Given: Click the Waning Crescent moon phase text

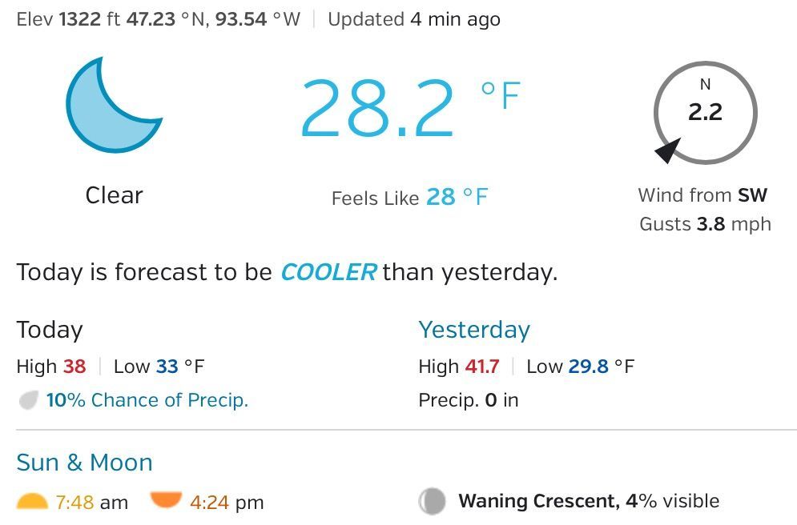Looking at the screenshot, I should click(537, 502).
